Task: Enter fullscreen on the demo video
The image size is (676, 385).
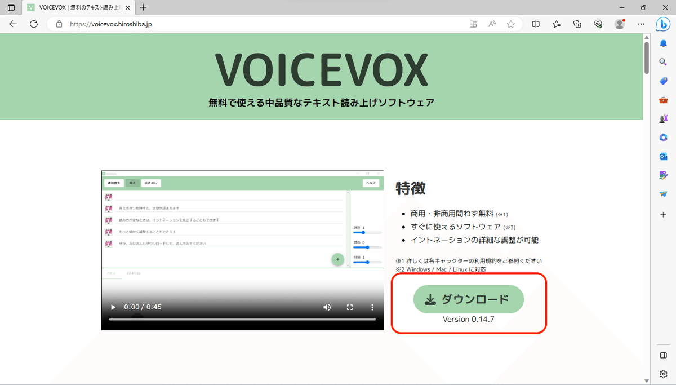Action: (349, 307)
